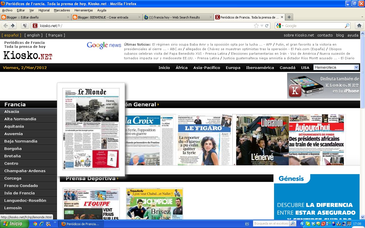The image size is (365, 228).
Task: Open a new tab with the plus button
Action: (289, 17)
